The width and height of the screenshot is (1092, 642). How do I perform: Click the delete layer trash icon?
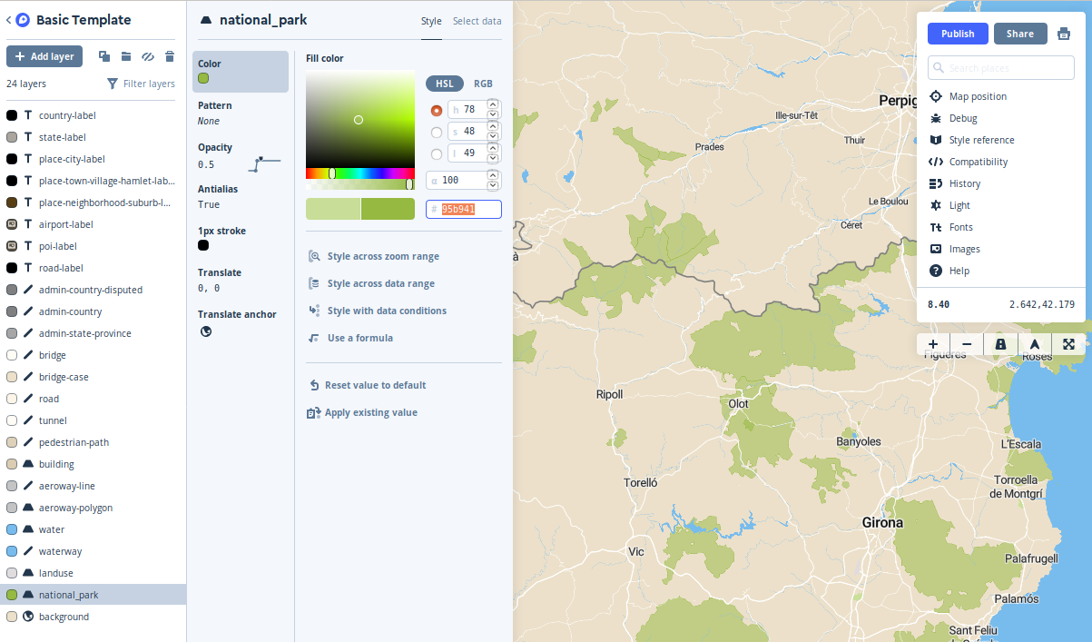pyautogui.click(x=170, y=56)
